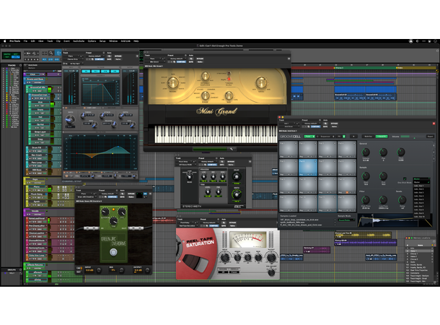Turn the General Volume knob in GrooveCell

pyautogui.click(x=366, y=152)
